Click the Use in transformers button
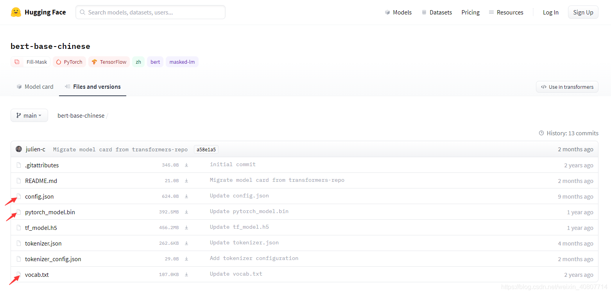 click(x=567, y=87)
